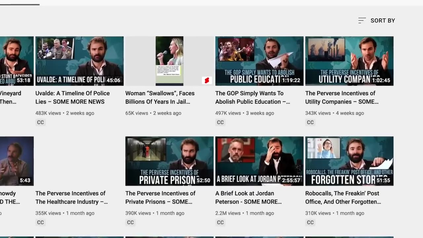Screen dimensions: 423x238
Task: Open the Uvalde timeline video thumbnail
Action: [80, 61]
